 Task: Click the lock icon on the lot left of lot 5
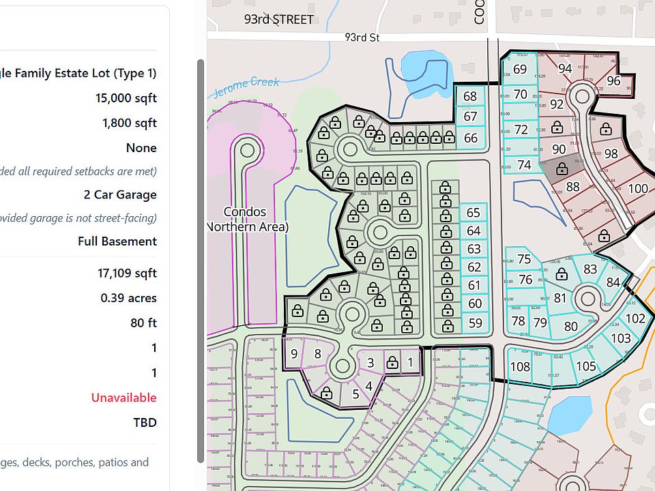point(327,393)
